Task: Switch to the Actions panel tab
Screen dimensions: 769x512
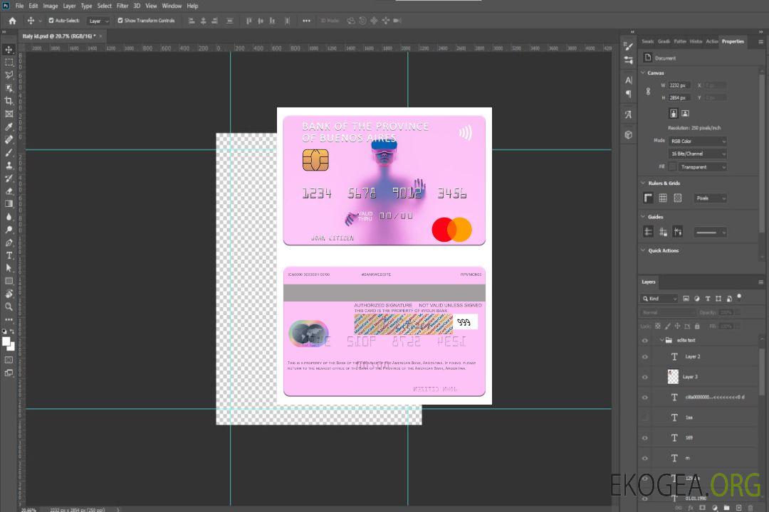Action: 712,41
